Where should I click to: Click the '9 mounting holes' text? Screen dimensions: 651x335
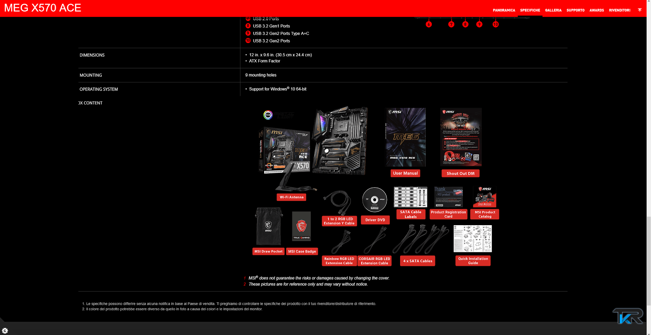[x=261, y=75]
